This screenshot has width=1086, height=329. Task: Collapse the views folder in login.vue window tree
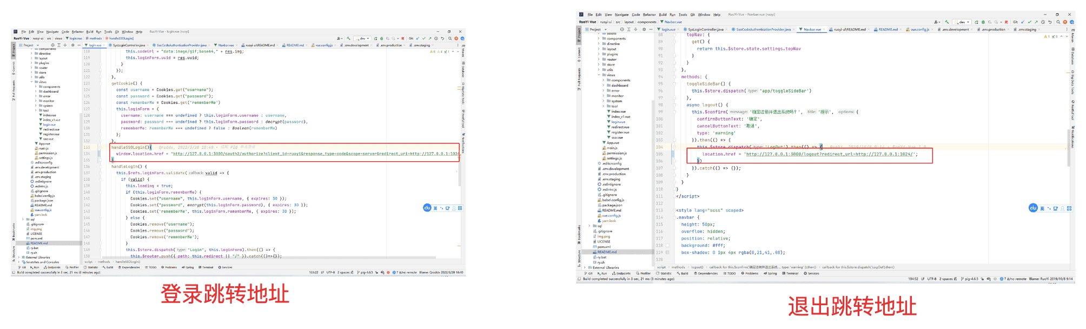[x=31, y=82]
